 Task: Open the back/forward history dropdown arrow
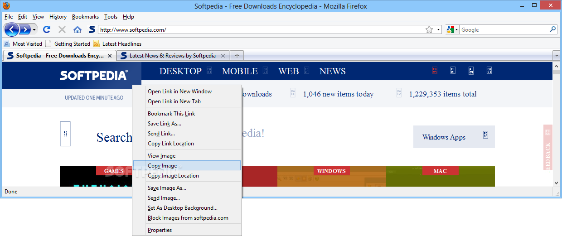[34, 29]
